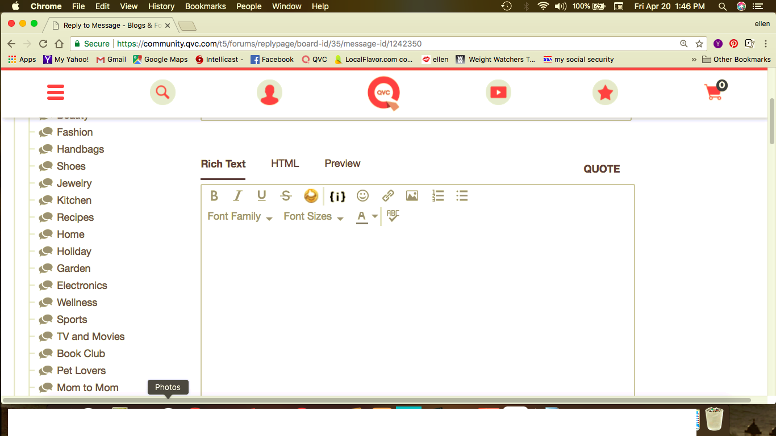Toggle Bold formatting in the editor
Screen dimensions: 776x436
[214, 196]
